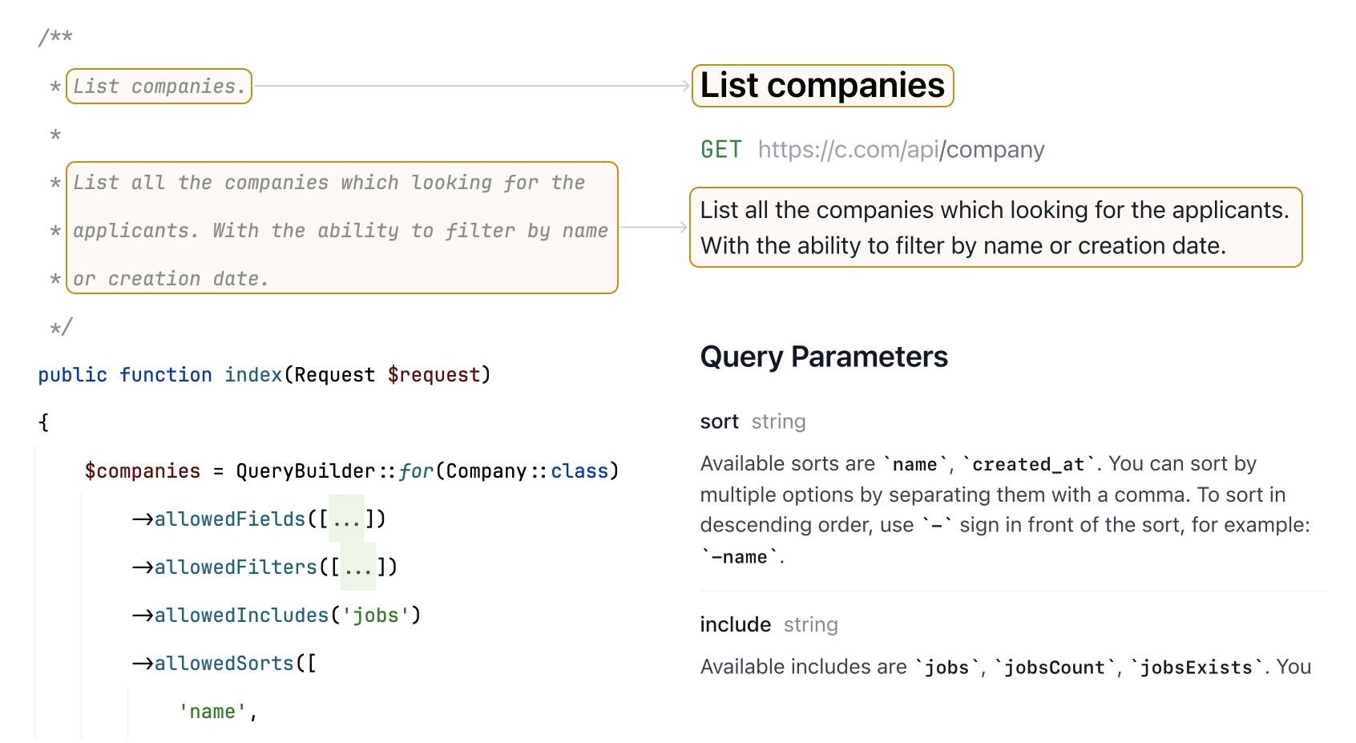The height and width of the screenshot is (743, 1356).
Task: Click the include parameter name
Action: pos(735,624)
